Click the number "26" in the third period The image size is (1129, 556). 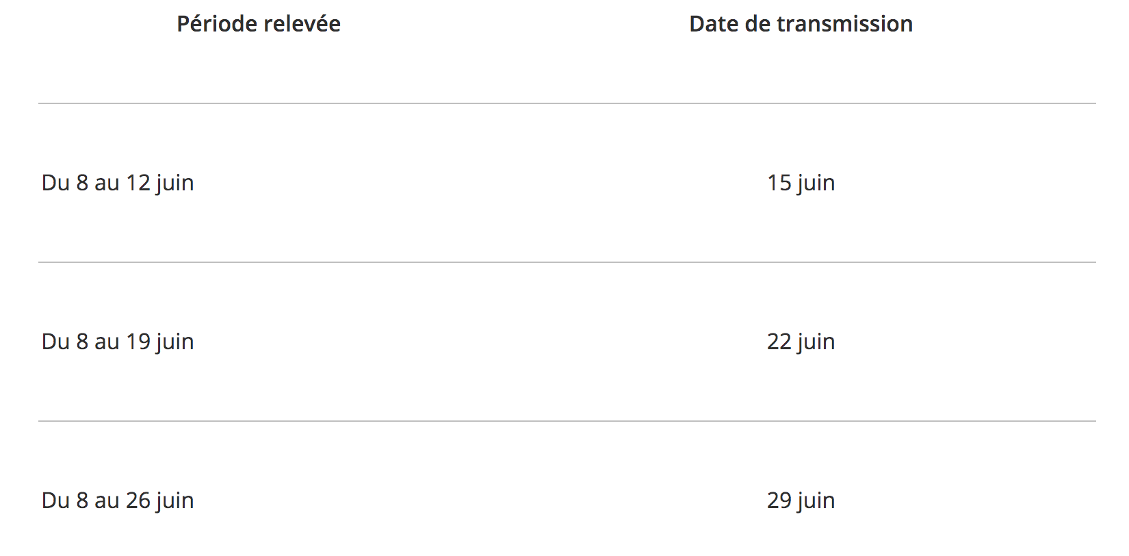tap(138, 501)
